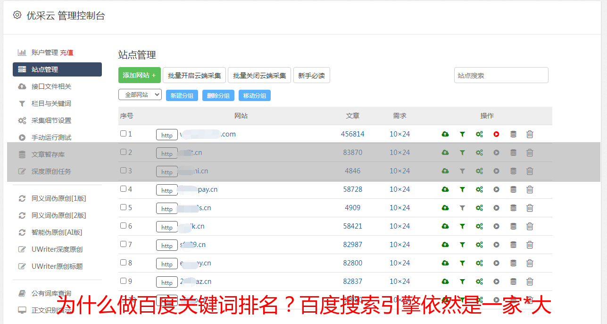607x324 pixels.
Task: Click the 移动分组 button
Action: (255, 95)
